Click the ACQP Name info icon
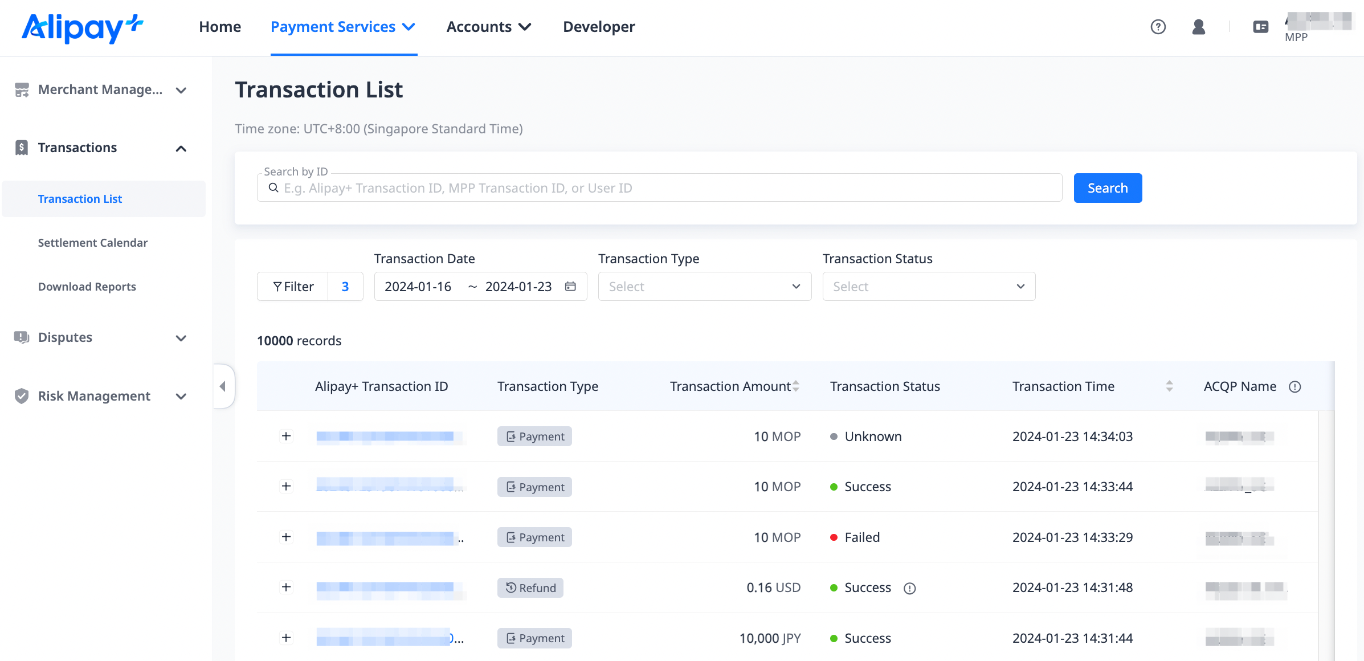 coord(1295,387)
